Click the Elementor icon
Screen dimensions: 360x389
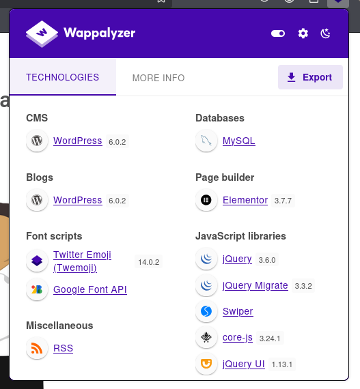coord(206,200)
